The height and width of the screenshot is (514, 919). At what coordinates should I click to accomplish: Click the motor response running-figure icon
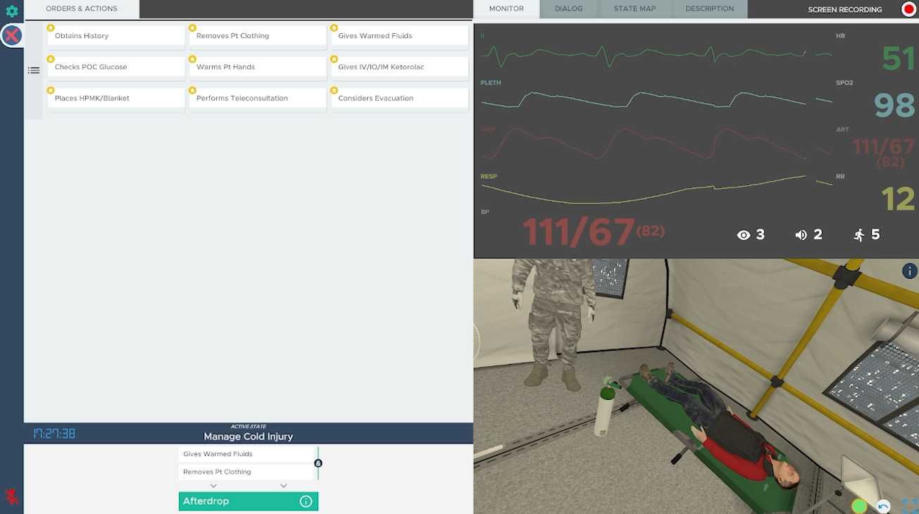point(859,235)
